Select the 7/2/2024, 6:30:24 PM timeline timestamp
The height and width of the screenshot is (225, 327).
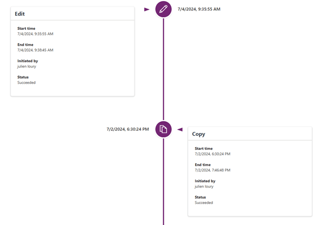[x=128, y=129]
